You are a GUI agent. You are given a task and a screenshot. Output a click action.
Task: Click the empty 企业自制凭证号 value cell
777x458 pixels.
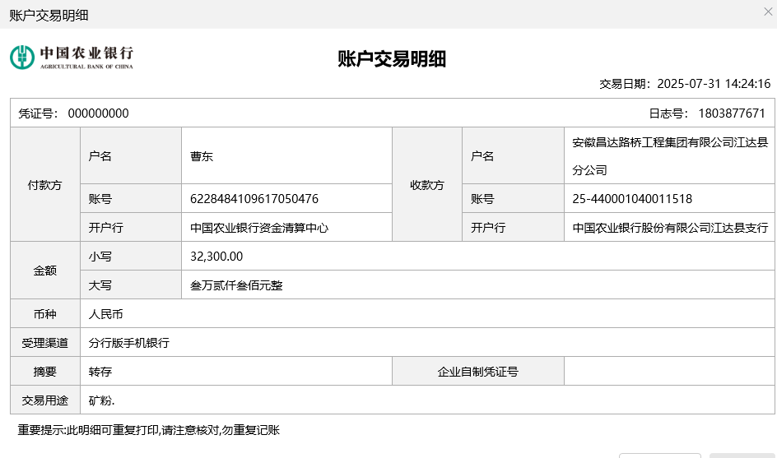pyautogui.click(x=668, y=372)
